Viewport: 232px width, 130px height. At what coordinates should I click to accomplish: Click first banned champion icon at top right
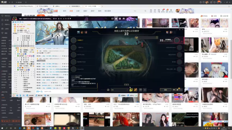[167, 32]
